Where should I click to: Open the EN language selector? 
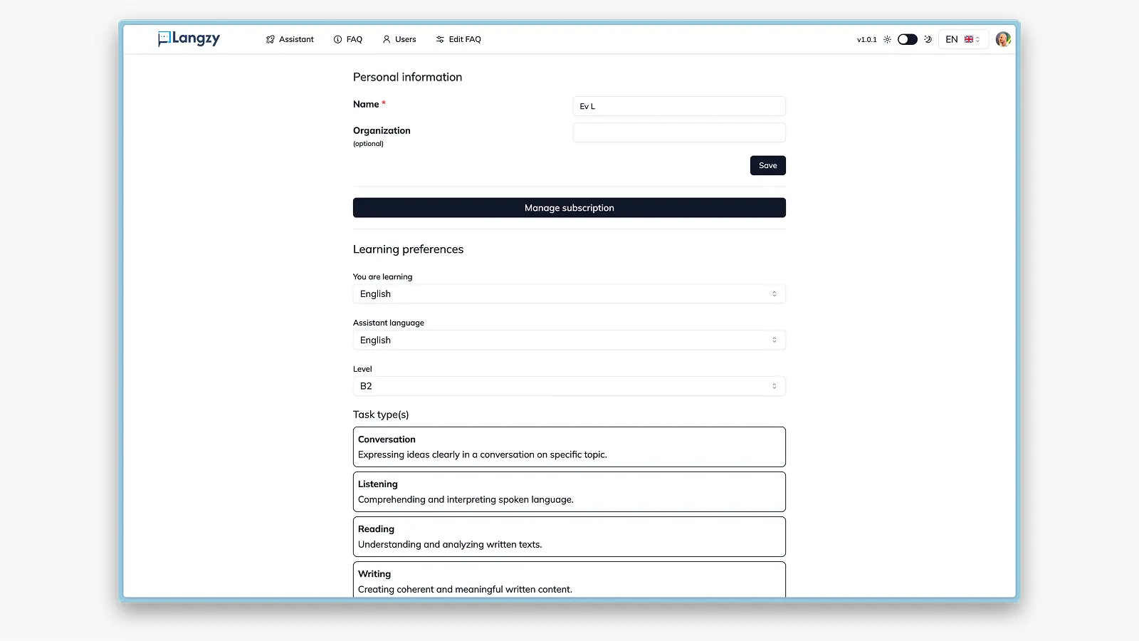point(963,39)
